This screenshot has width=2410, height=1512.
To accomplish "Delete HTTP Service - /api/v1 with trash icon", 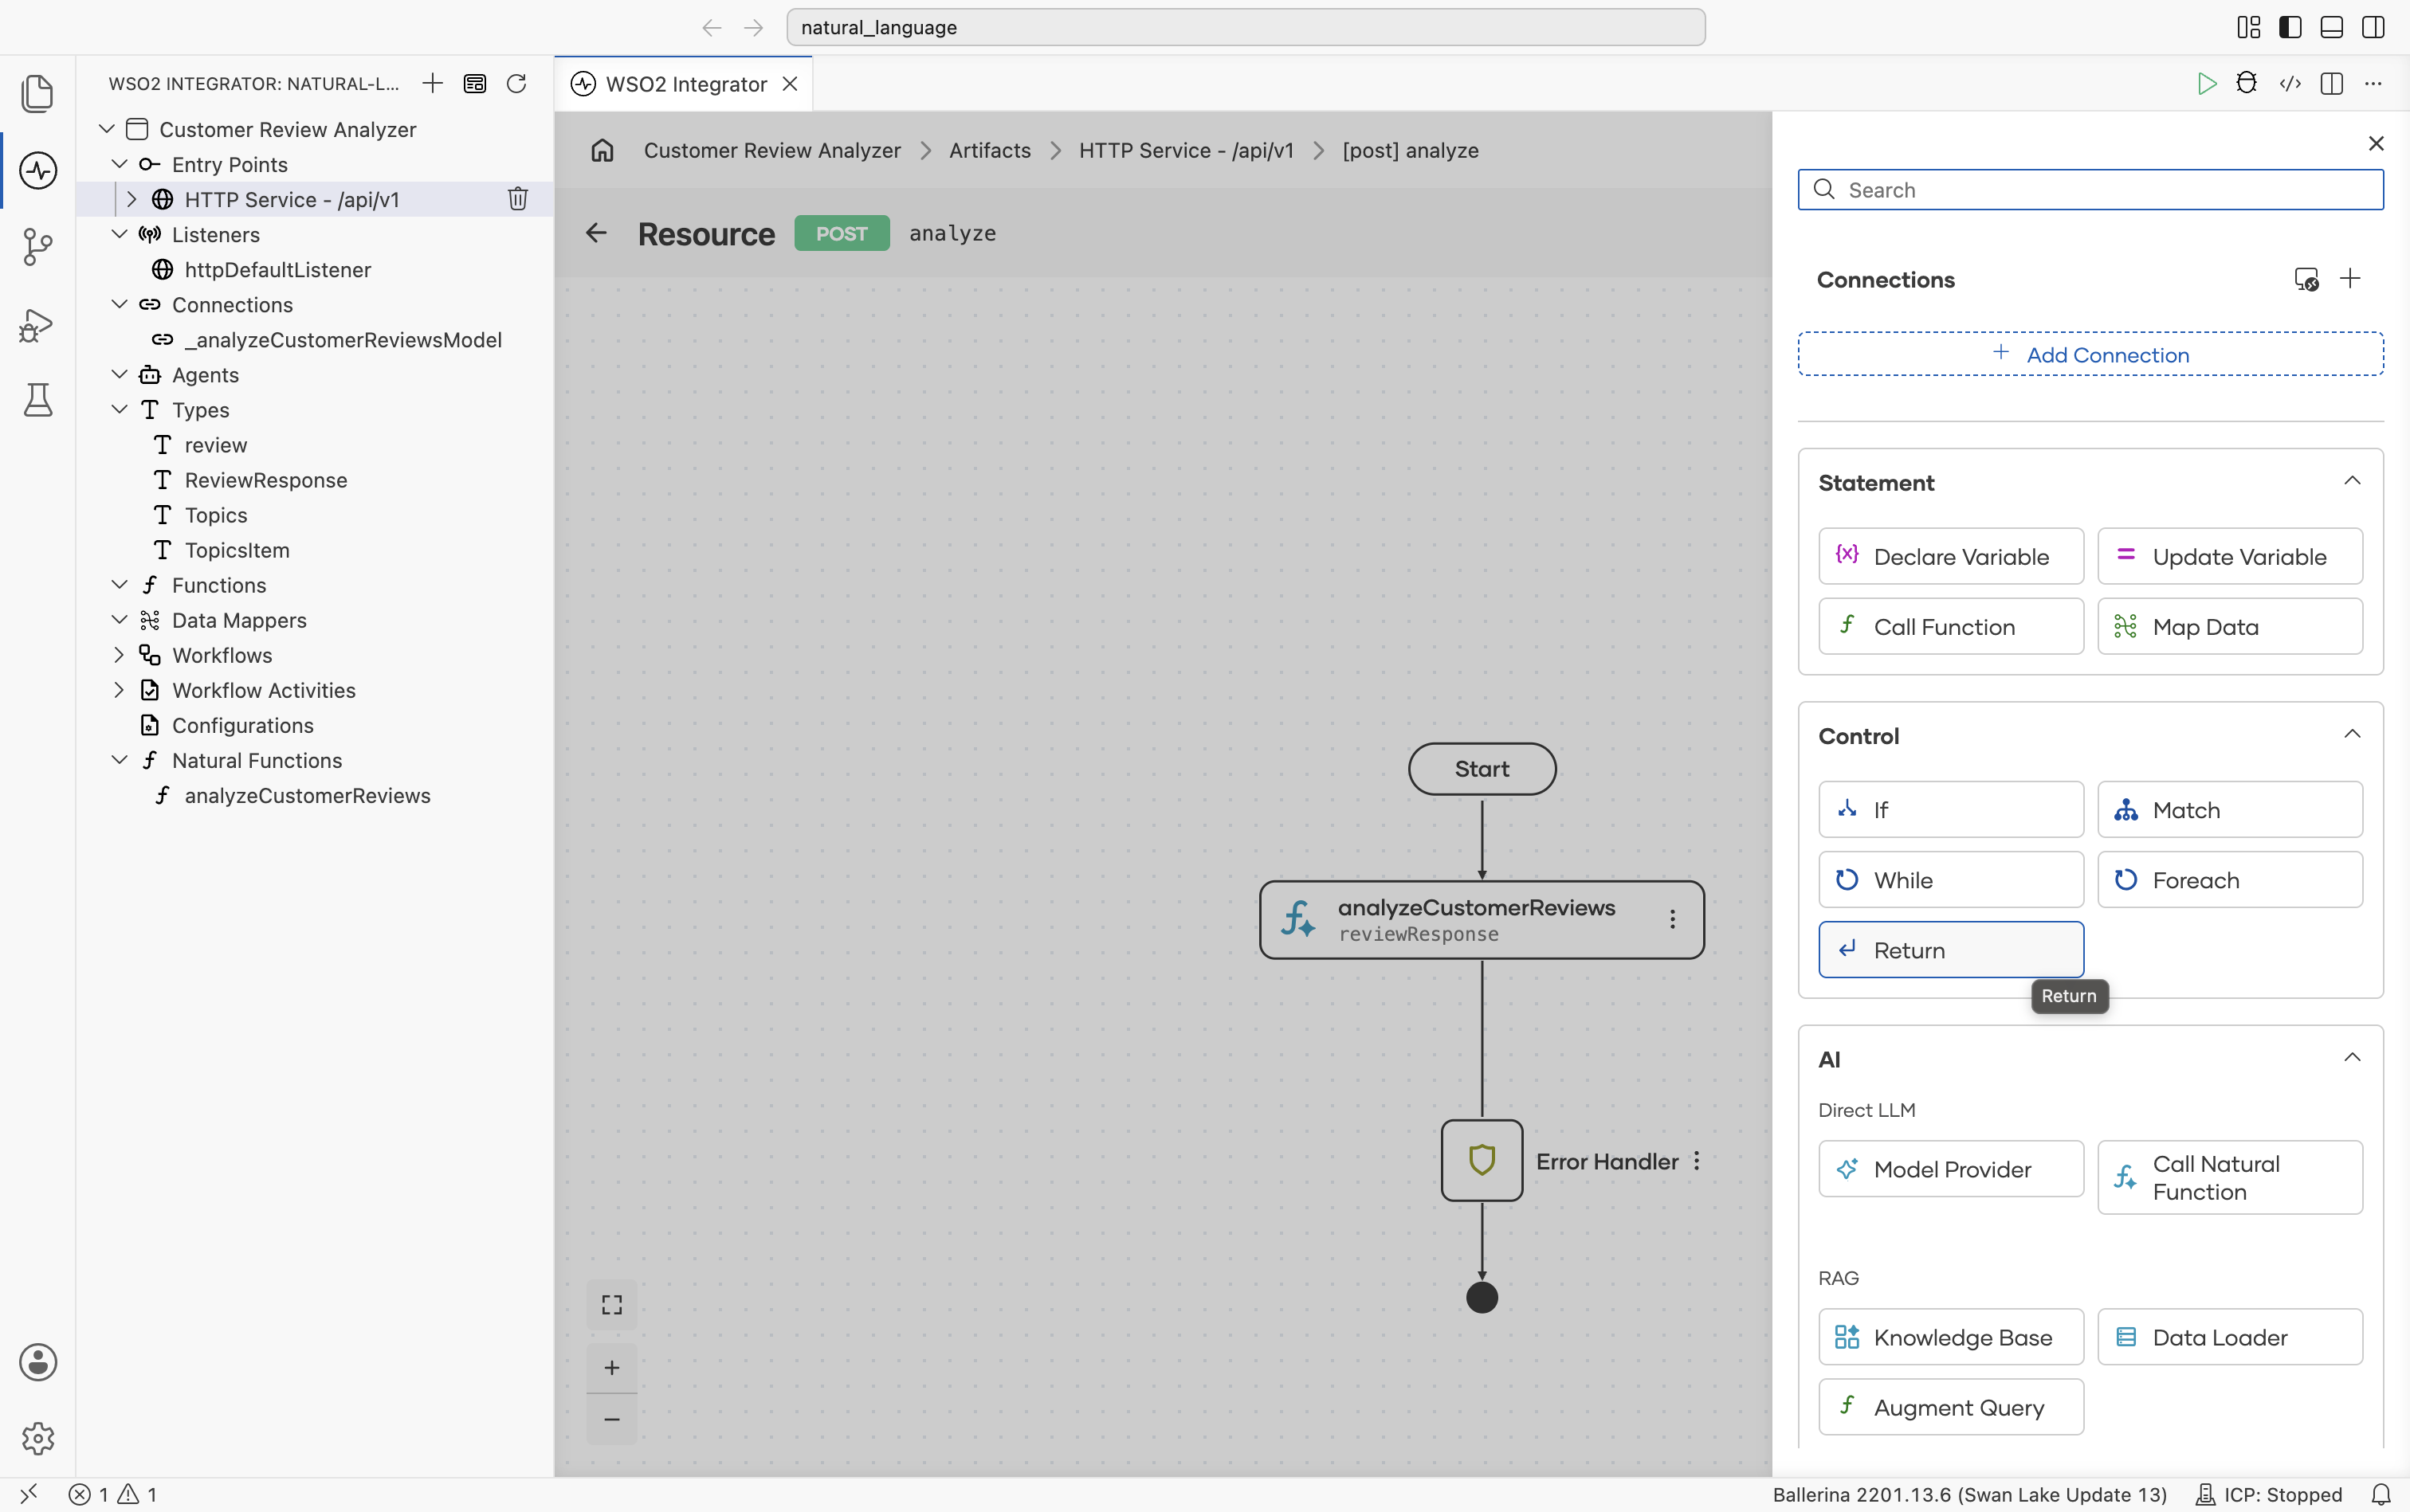I will coord(517,199).
